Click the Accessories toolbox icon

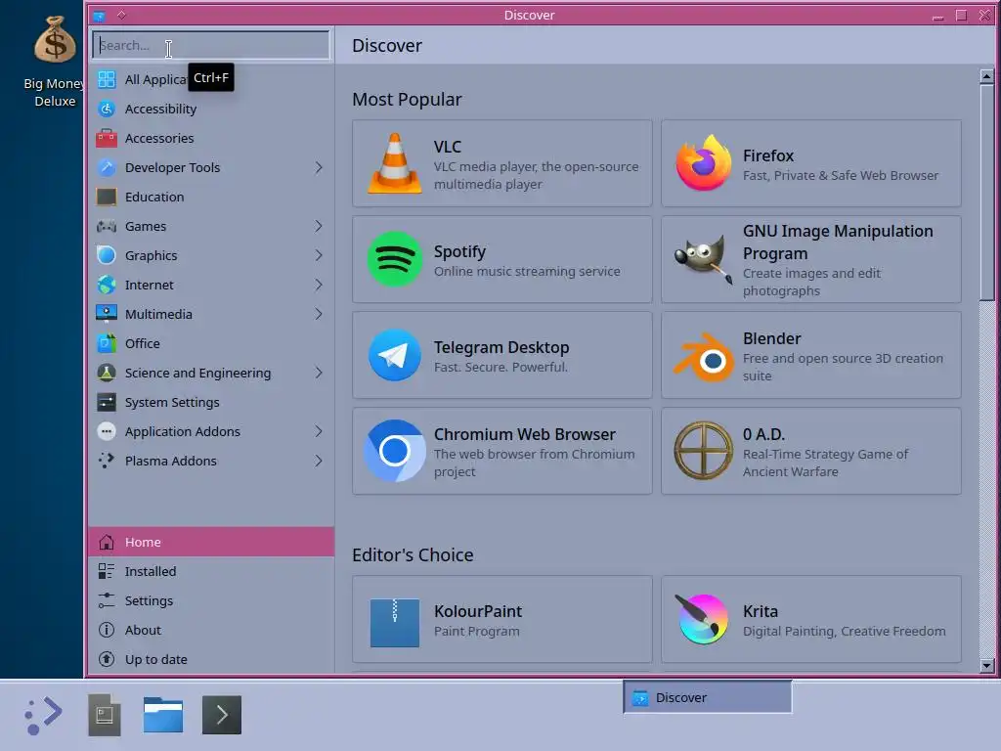tap(107, 138)
